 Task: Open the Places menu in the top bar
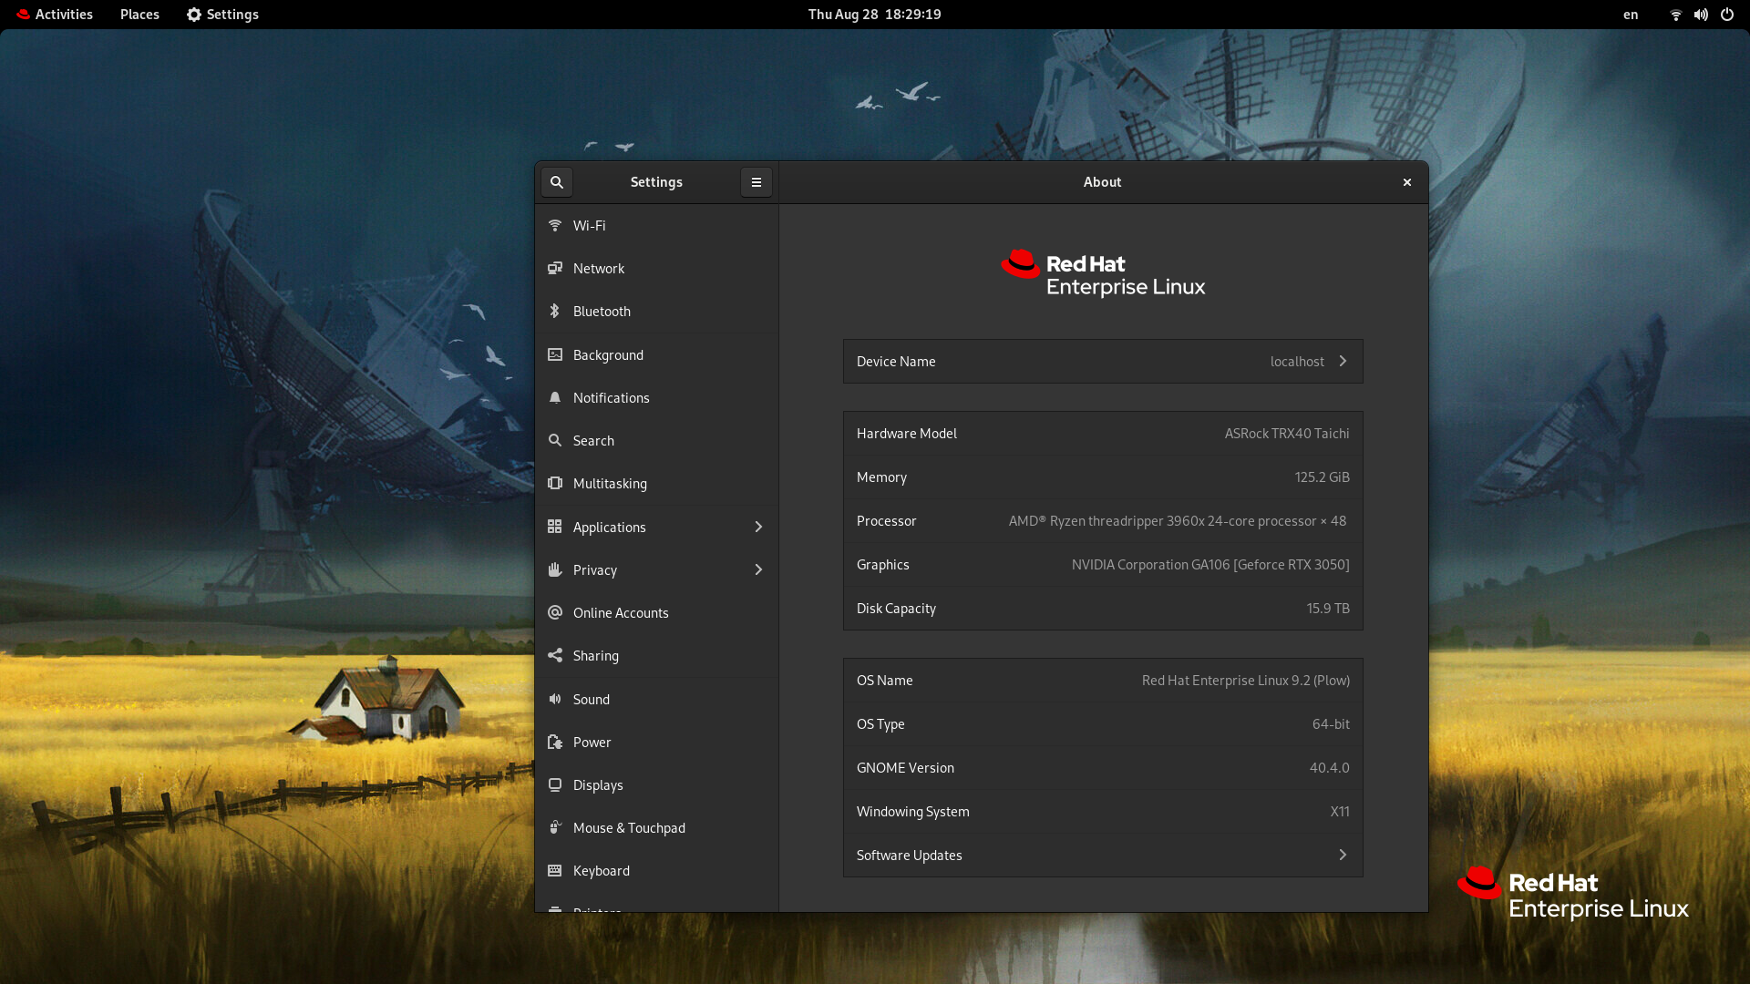[x=139, y=15]
